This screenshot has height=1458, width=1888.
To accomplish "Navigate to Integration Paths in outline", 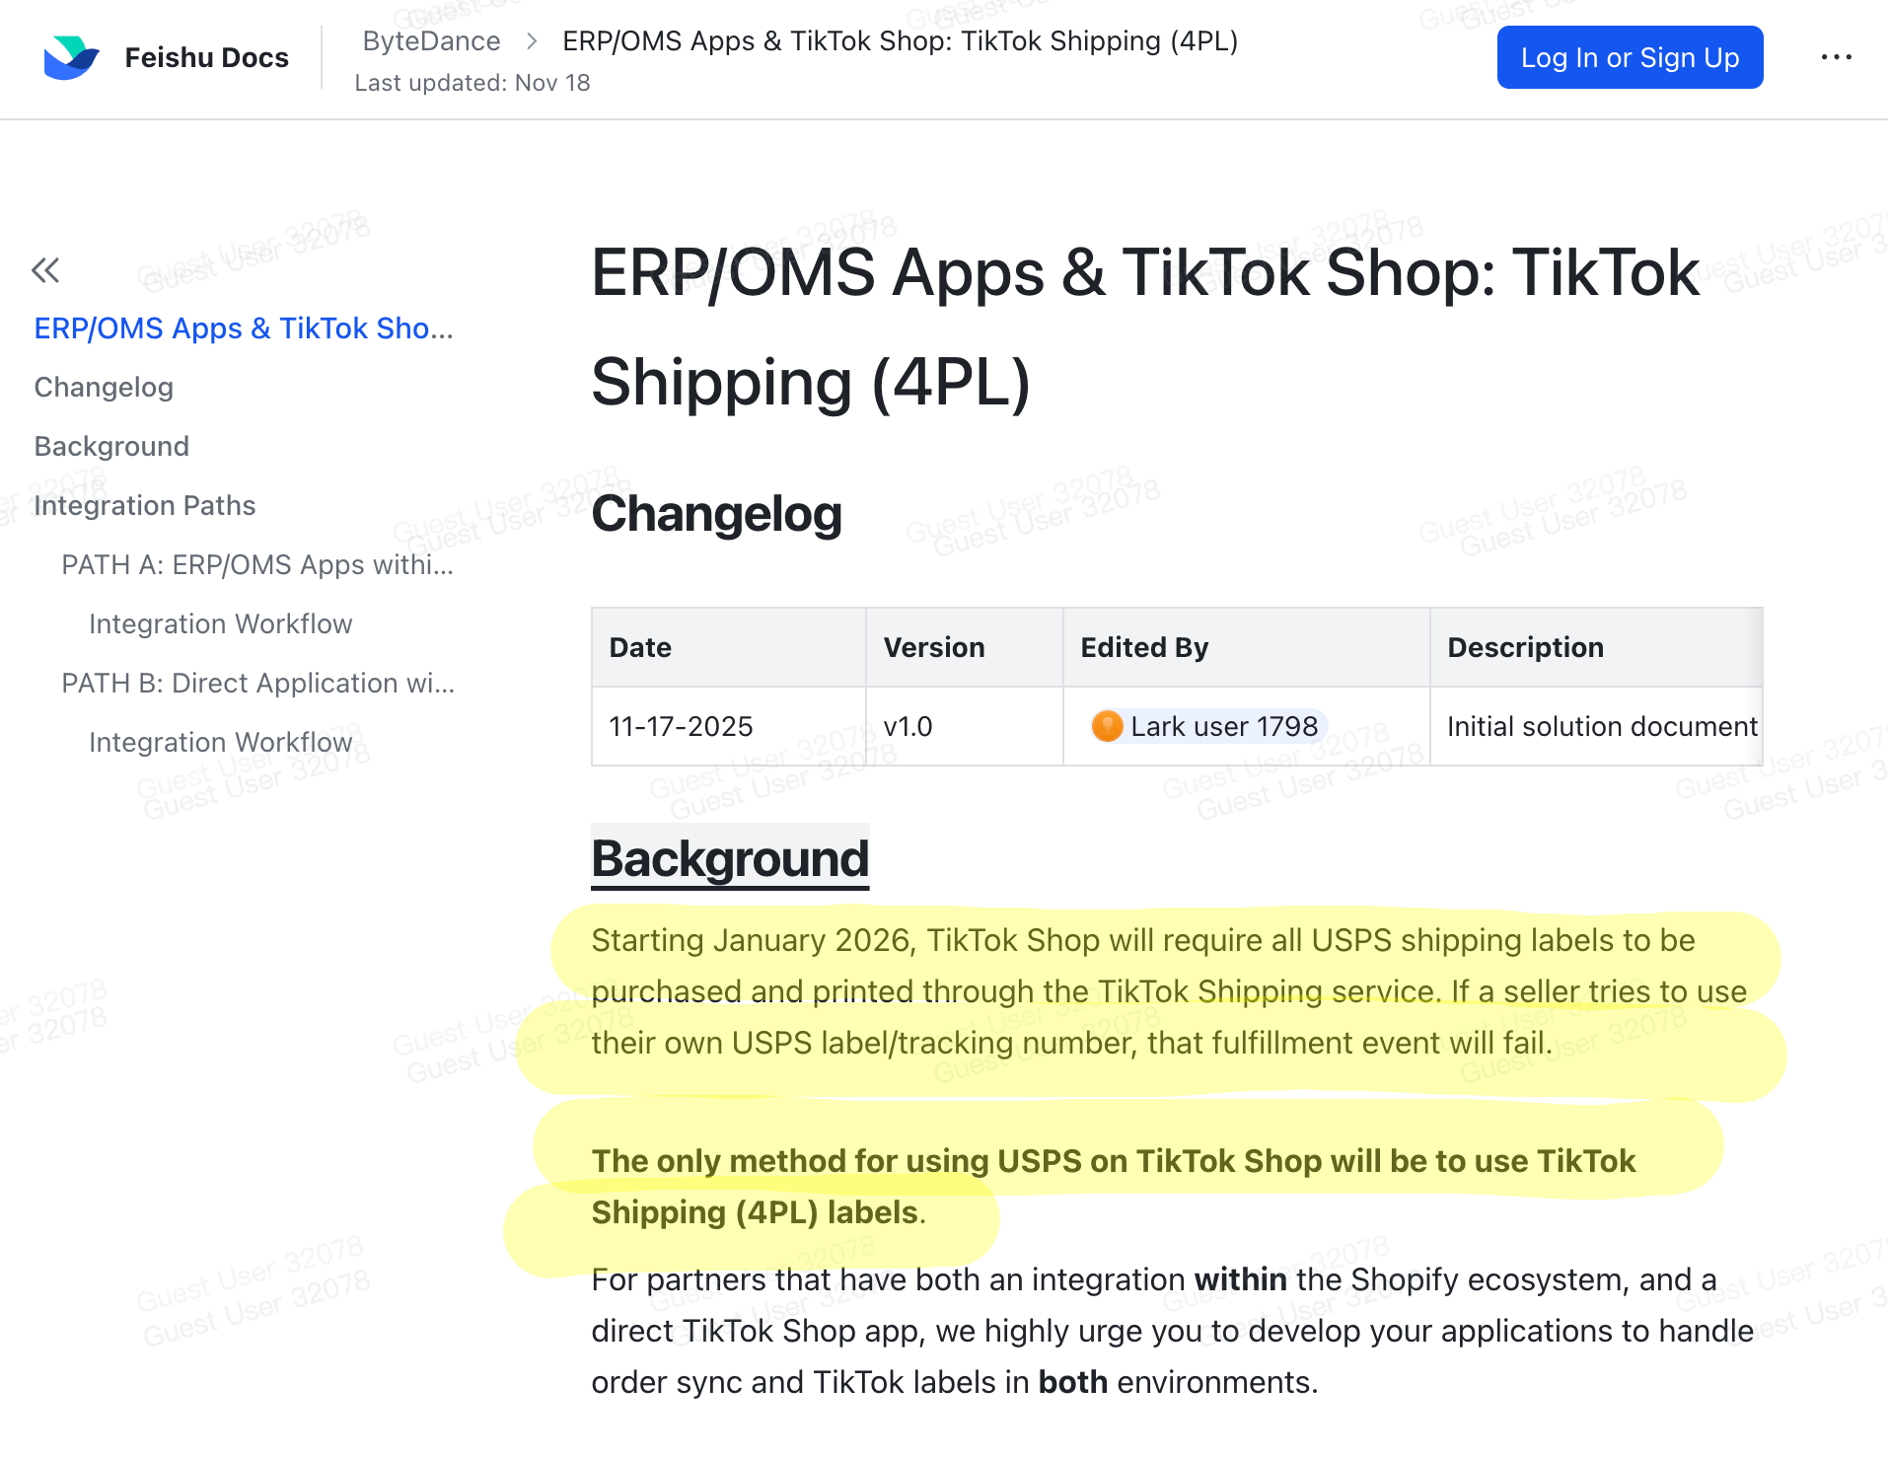I will (145, 506).
